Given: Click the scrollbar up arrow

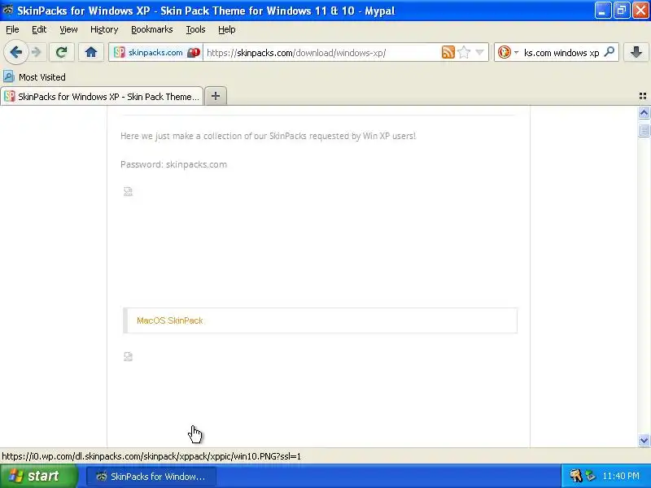Looking at the screenshot, I should (644, 113).
